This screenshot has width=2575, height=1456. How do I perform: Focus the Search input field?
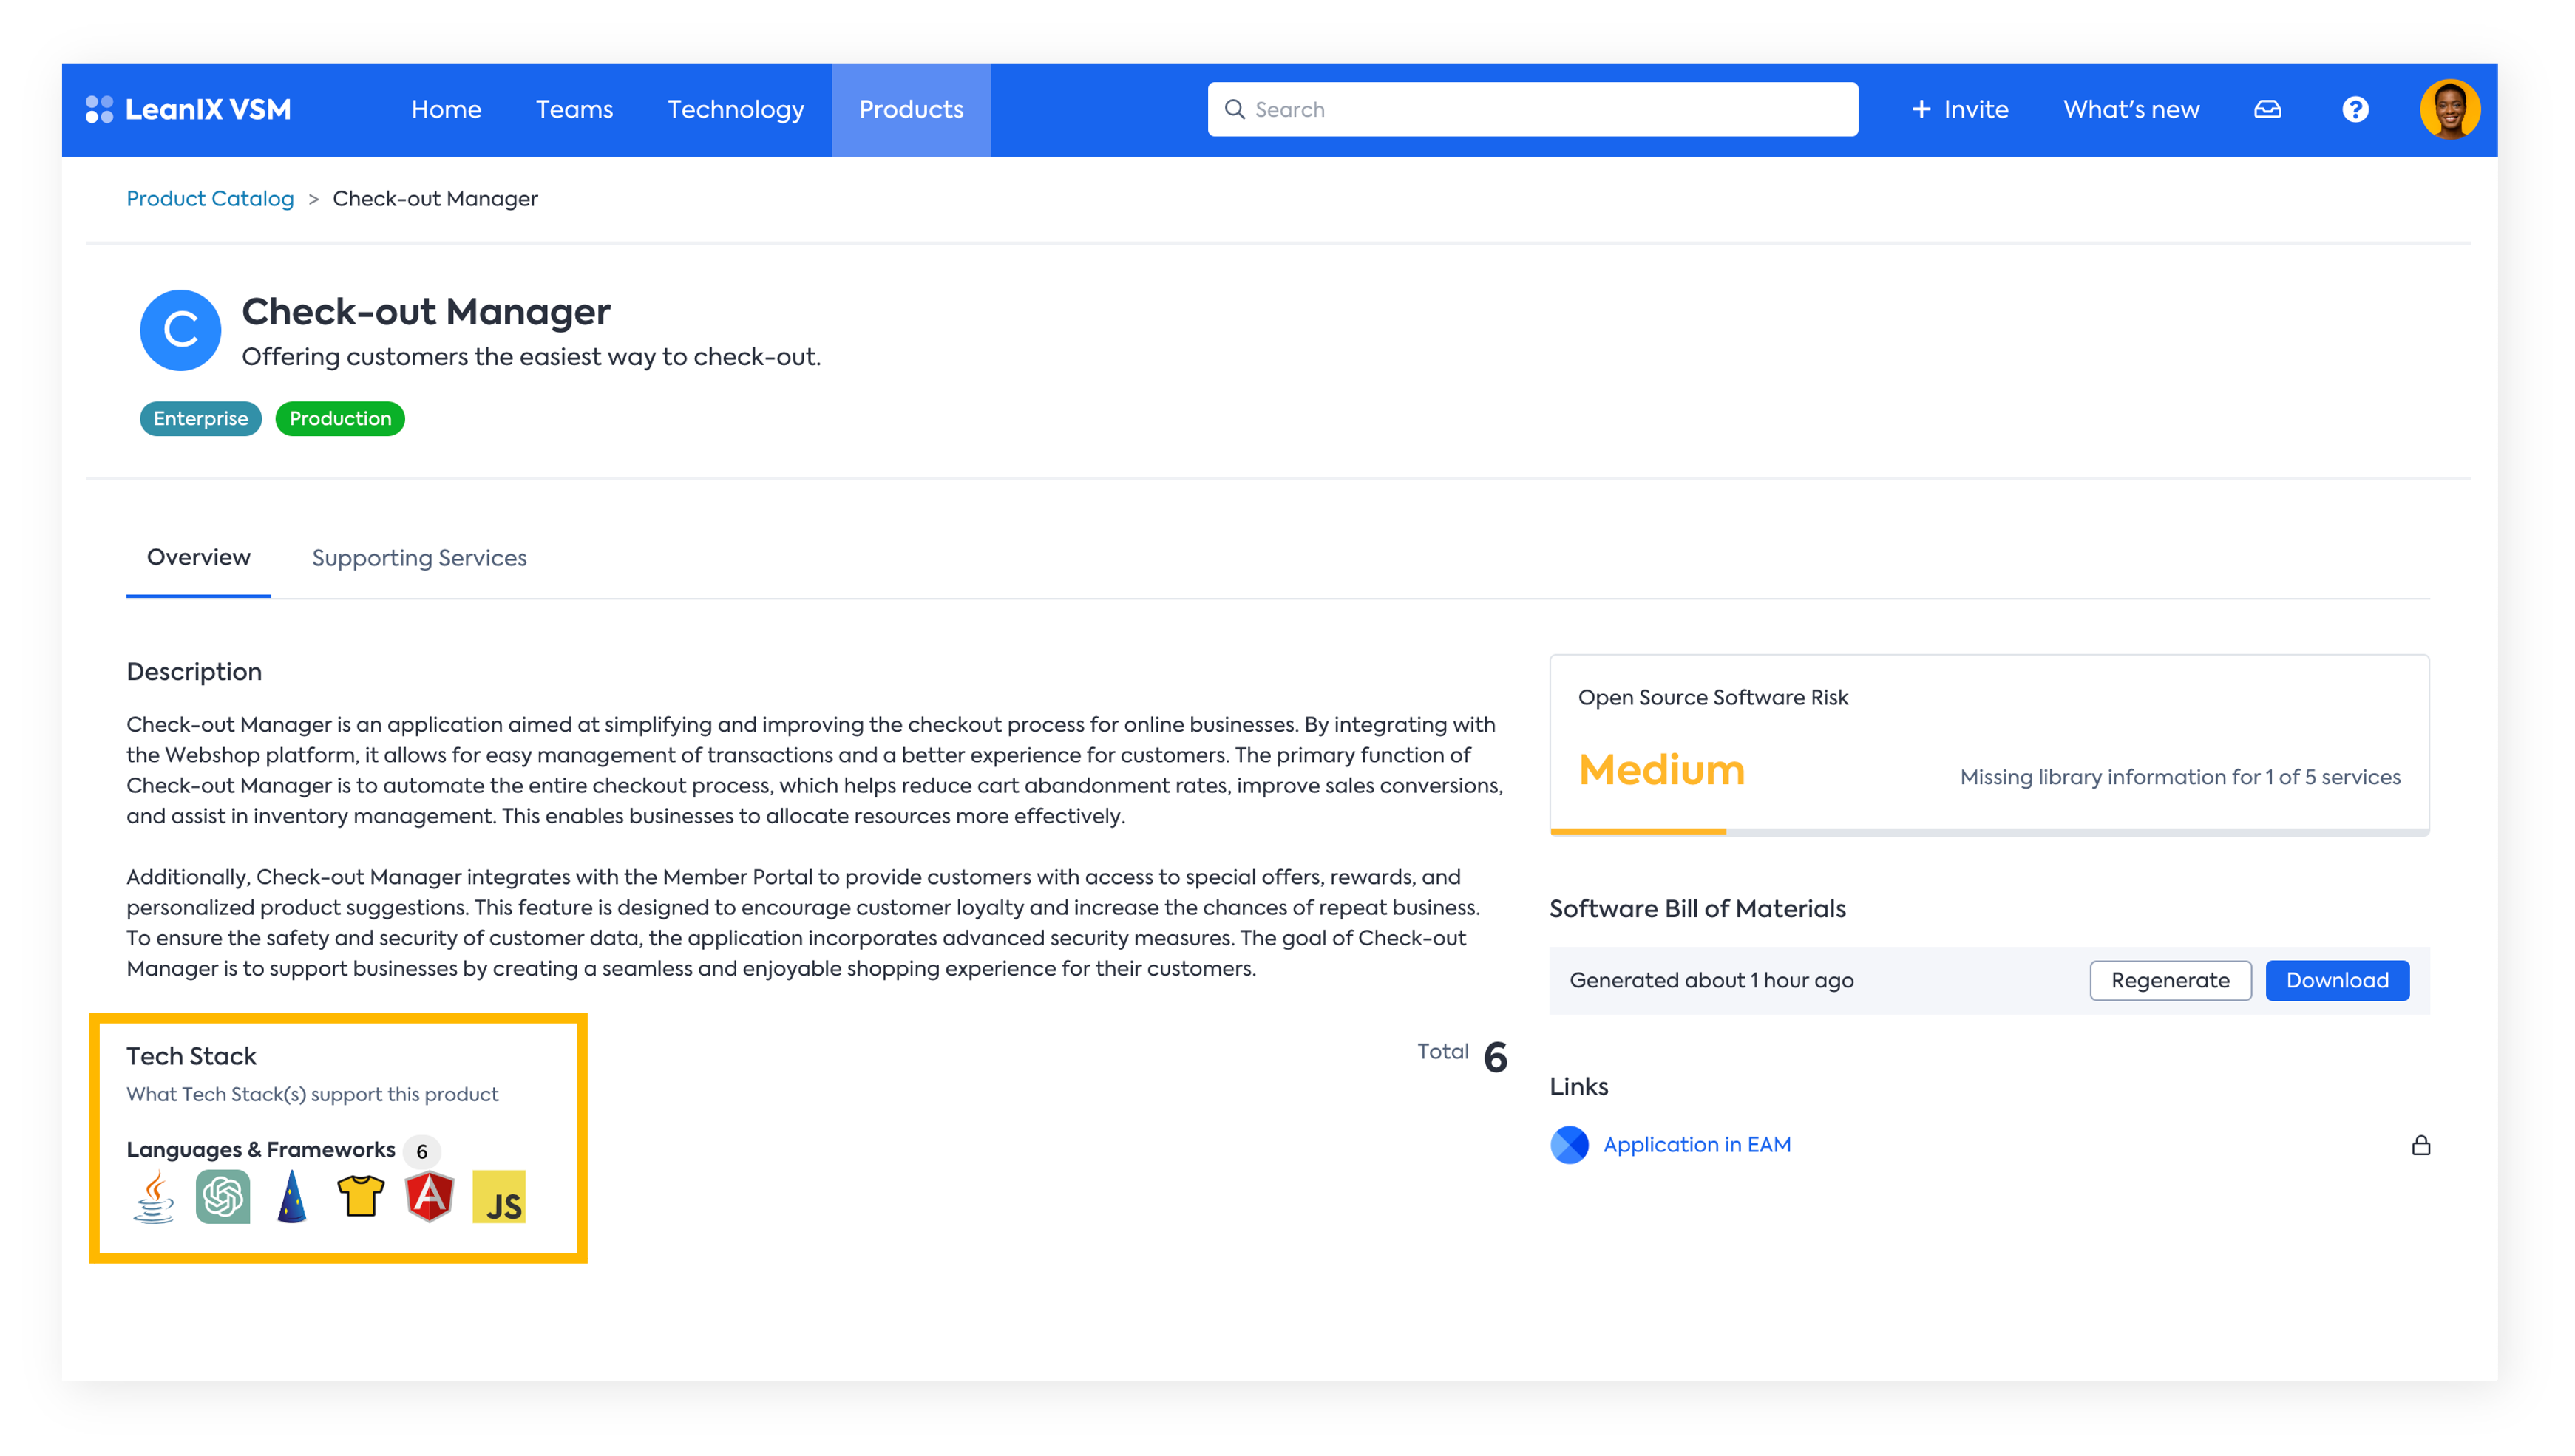tap(1532, 109)
